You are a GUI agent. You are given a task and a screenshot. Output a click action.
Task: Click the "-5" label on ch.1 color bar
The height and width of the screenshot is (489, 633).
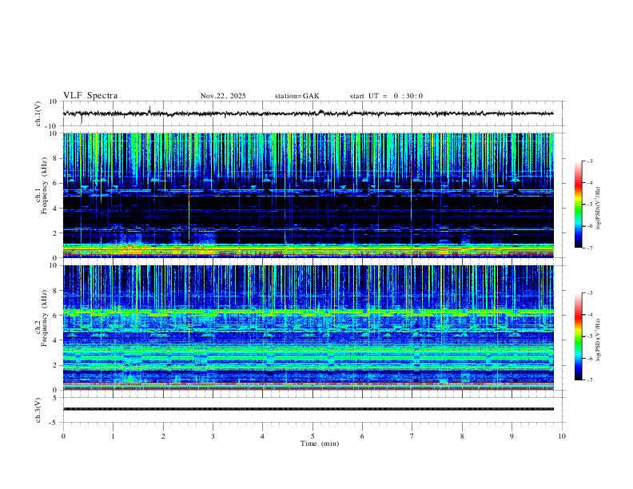pyautogui.click(x=590, y=205)
